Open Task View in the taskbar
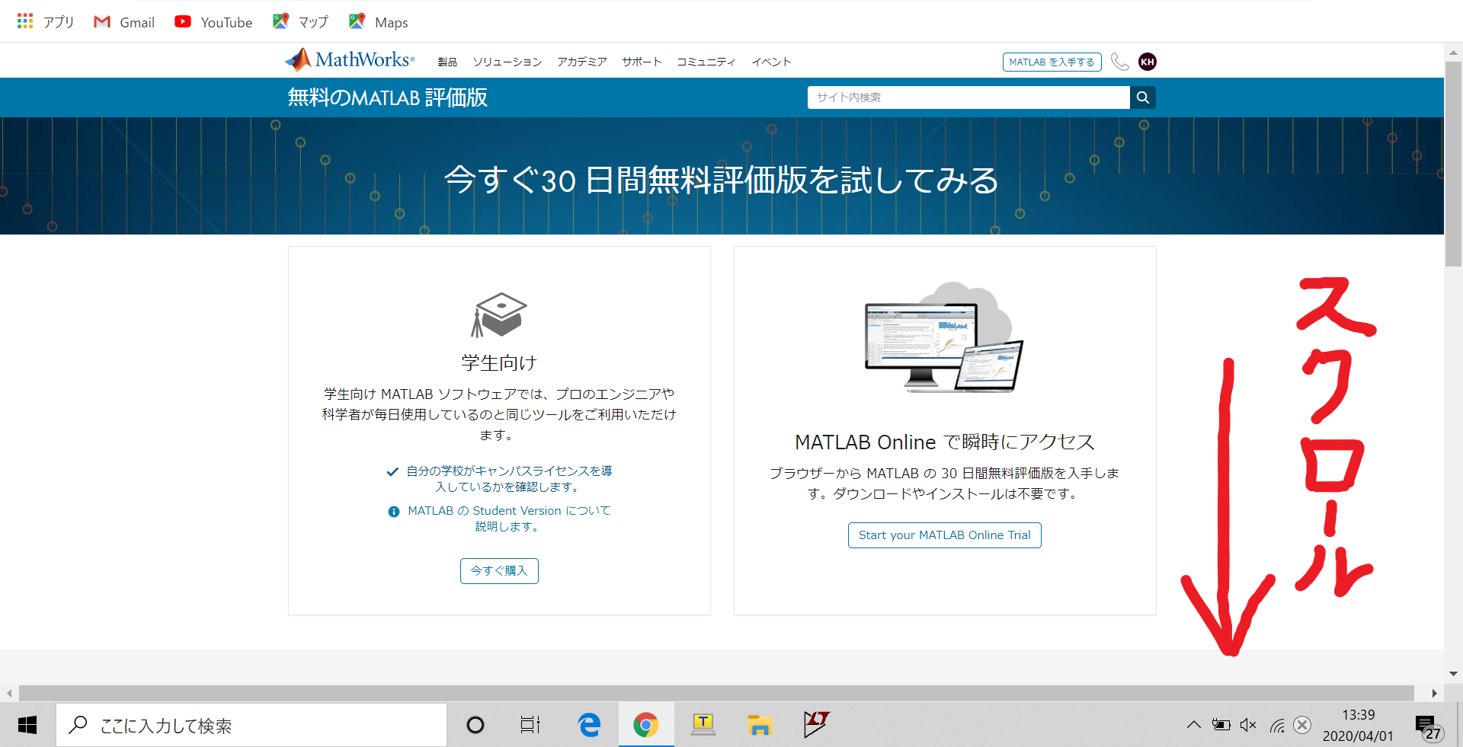The height and width of the screenshot is (747, 1463). point(530,725)
